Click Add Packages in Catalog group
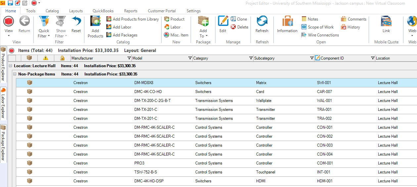The height and width of the screenshot is (187, 417). (122, 35)
